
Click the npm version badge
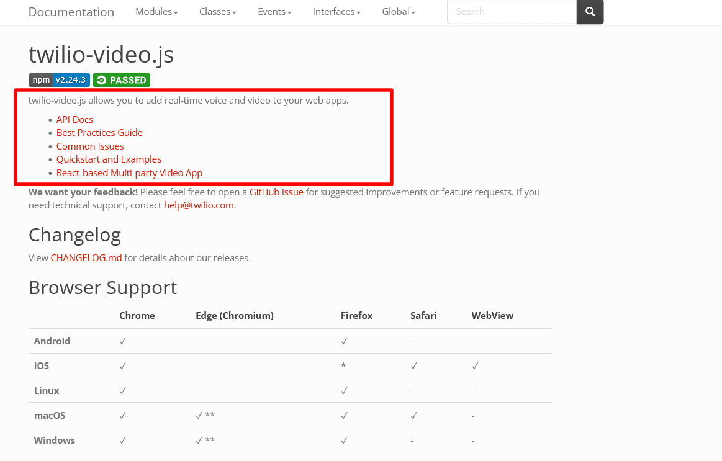click(x=59, y=79)
